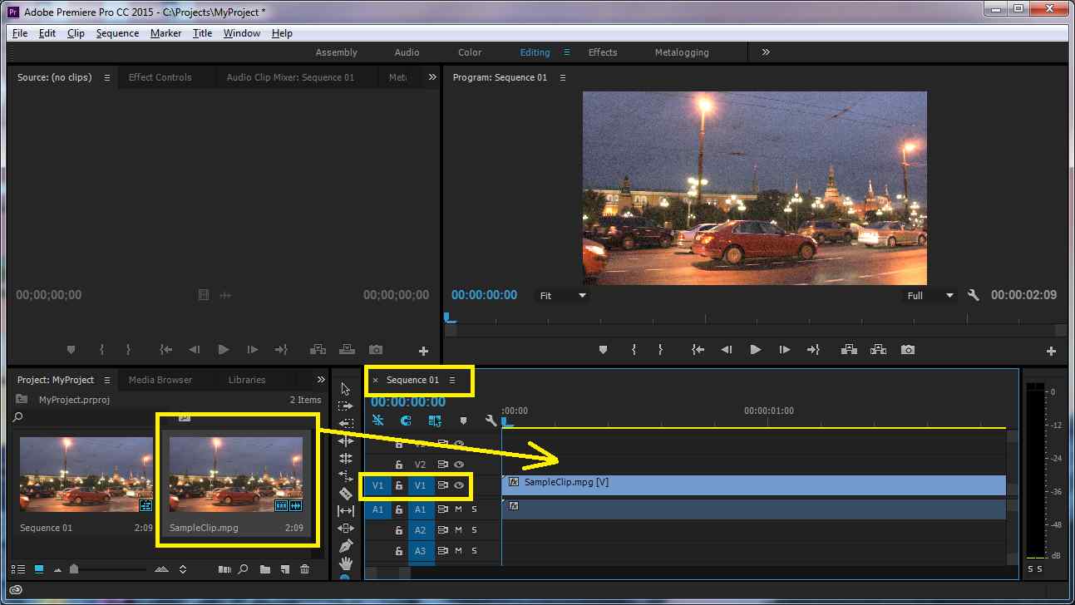Click Export Frame camera icon in Program monitor
The width and height of the screenshot is (1075, 605).
point(908,350)
